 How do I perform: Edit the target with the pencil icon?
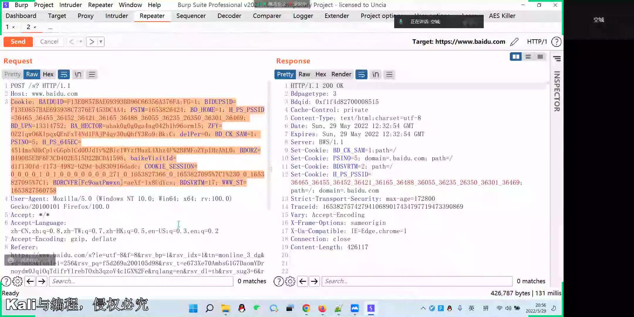tap(514, 42)
